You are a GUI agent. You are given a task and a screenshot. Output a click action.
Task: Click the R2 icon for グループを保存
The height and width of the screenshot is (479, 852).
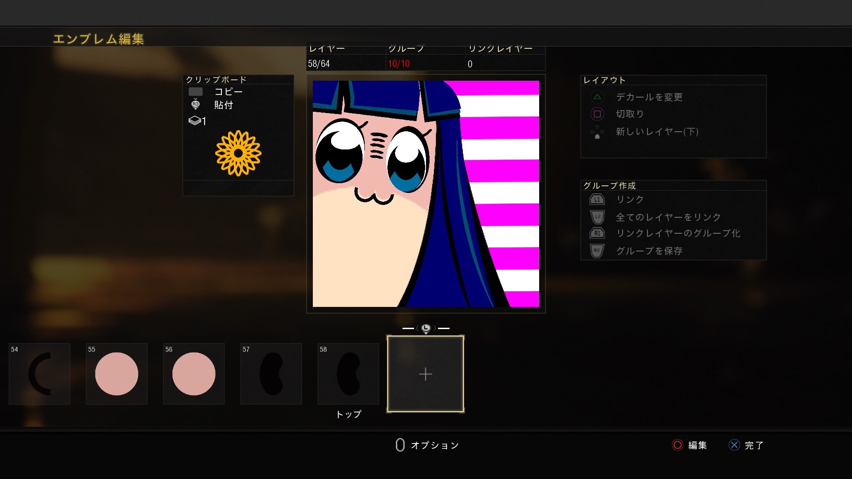click(597, 251)
